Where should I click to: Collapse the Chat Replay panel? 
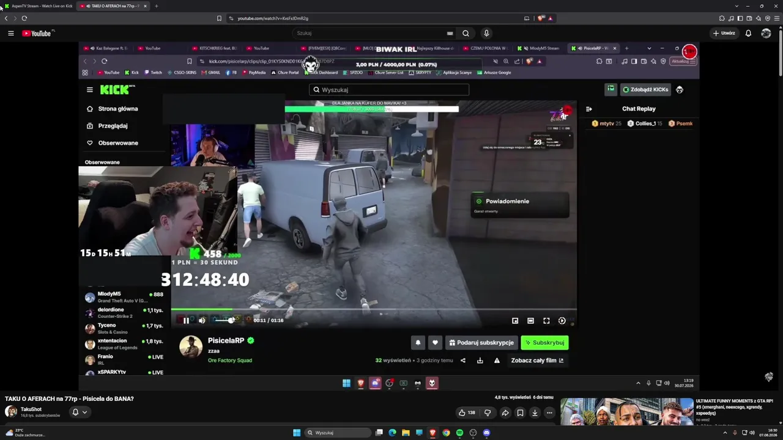589,109
